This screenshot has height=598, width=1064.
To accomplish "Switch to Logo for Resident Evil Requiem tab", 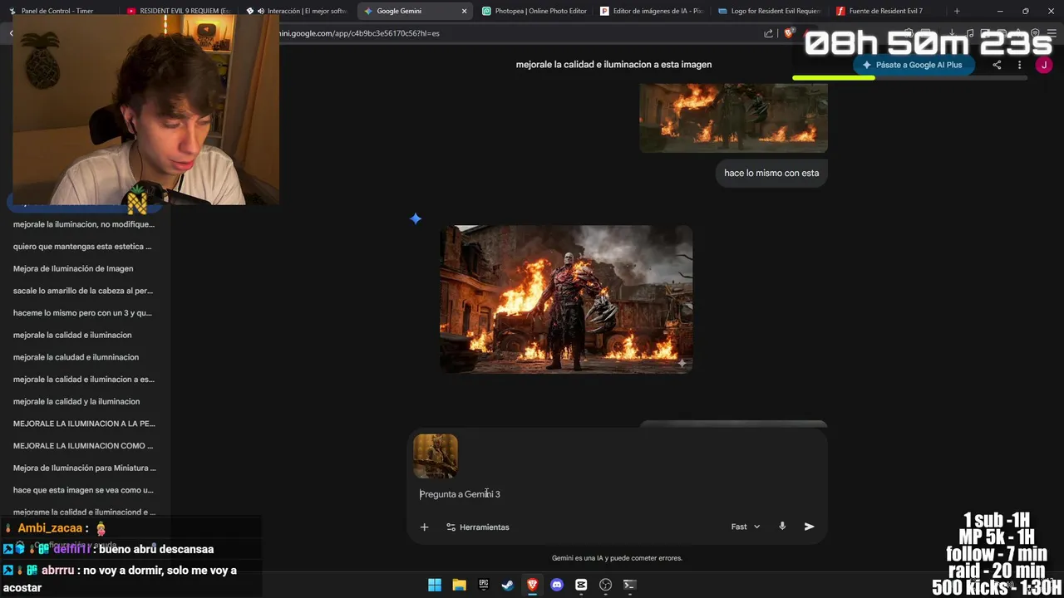I will pyautogui.click(x=771, y=11).
